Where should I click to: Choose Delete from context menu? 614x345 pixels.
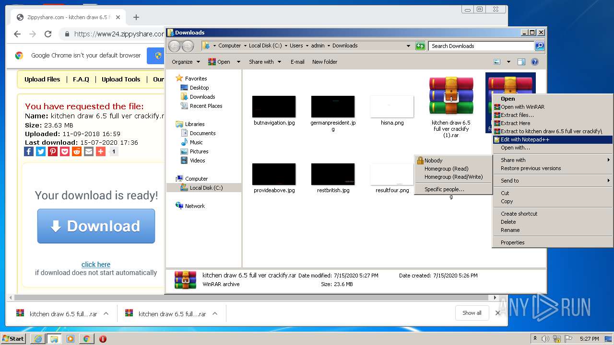(x=553, y=222)
